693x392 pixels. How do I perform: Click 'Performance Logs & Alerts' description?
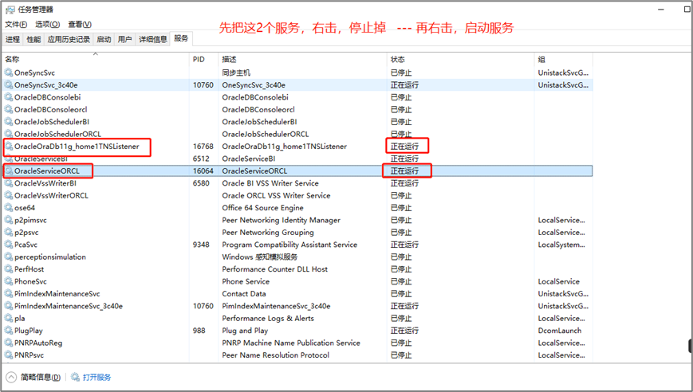click(x=268, y=318)
